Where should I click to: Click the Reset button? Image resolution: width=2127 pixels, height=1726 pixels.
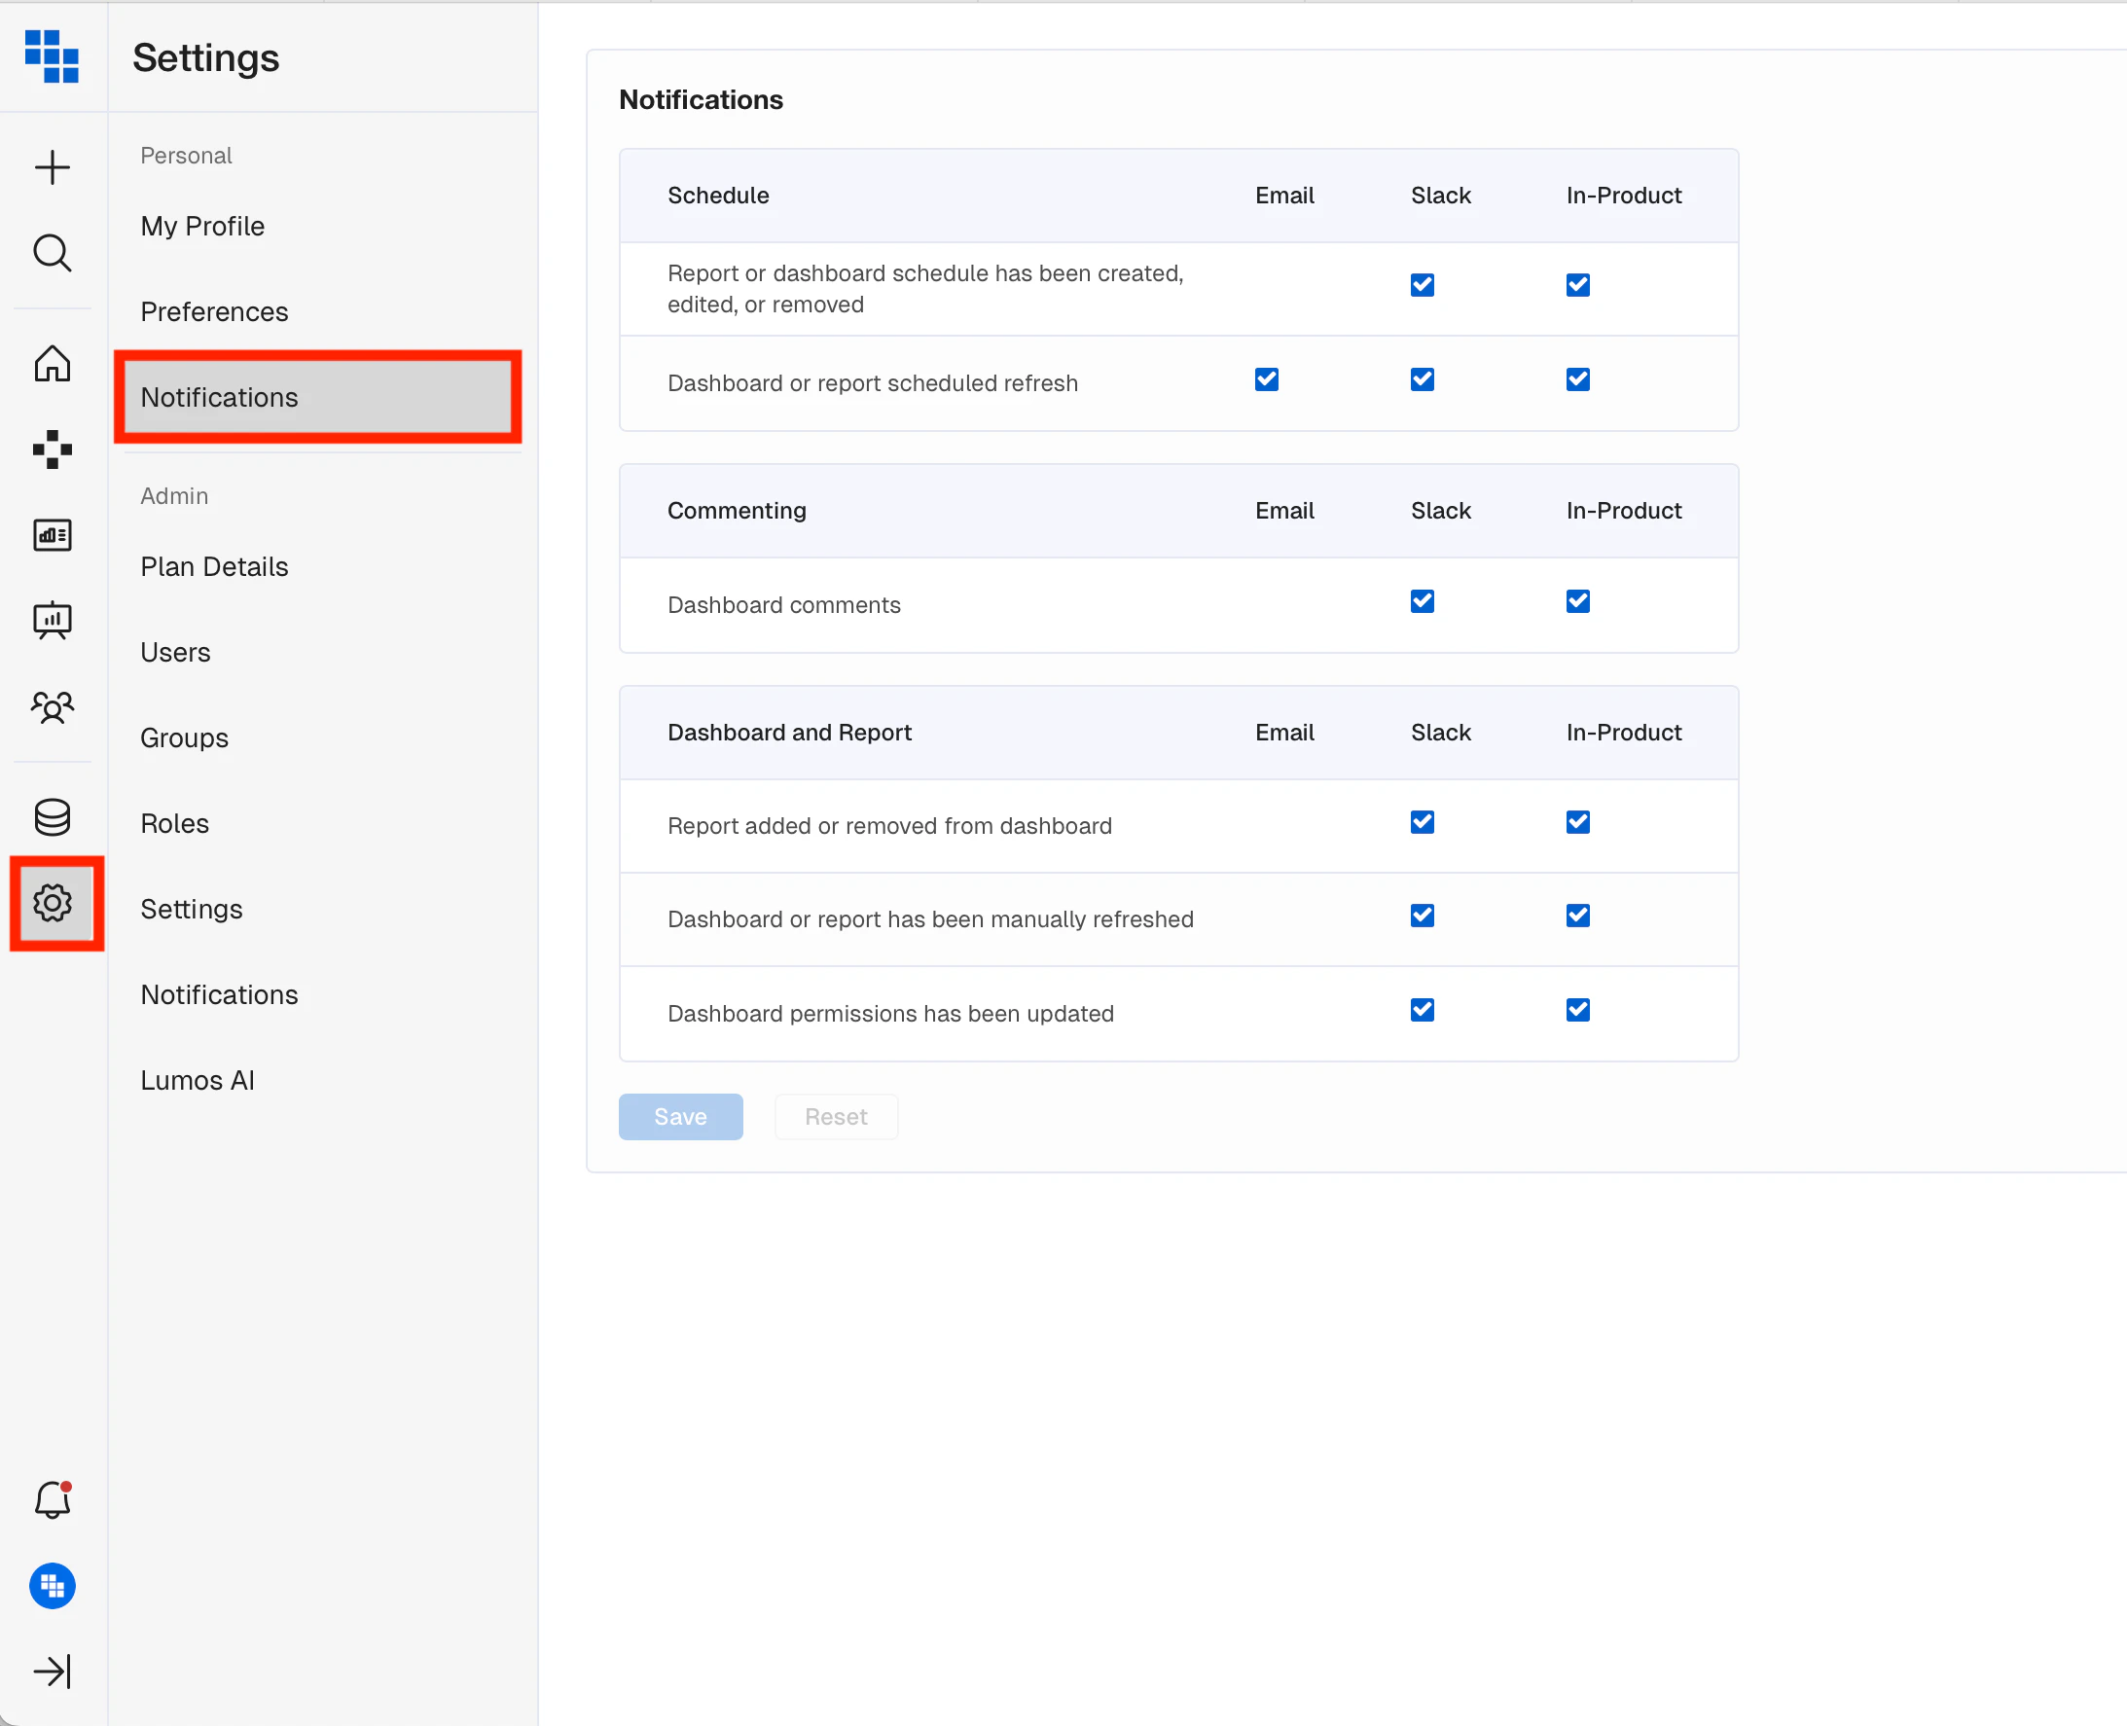coord(835,1117)
